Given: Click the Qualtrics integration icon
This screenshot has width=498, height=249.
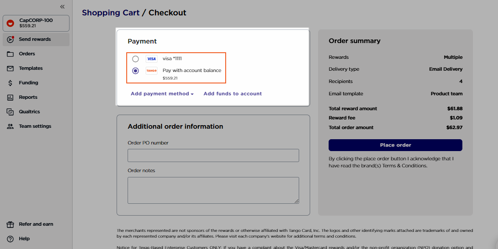Looking at the screenshot, I should (10, 112).
